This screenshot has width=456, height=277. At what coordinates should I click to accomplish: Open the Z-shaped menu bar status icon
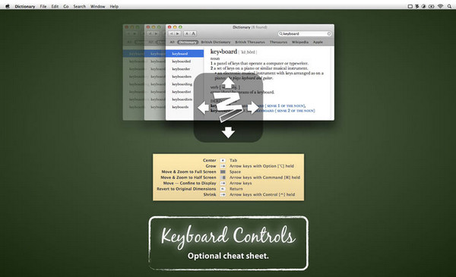tap(416, 6)
